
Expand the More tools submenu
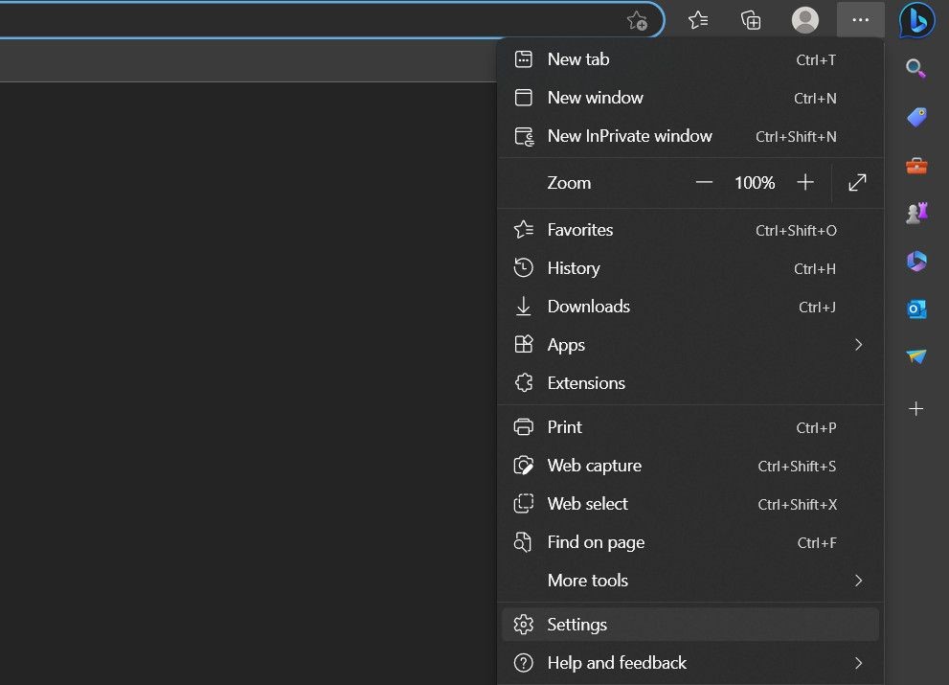point(689,581)
